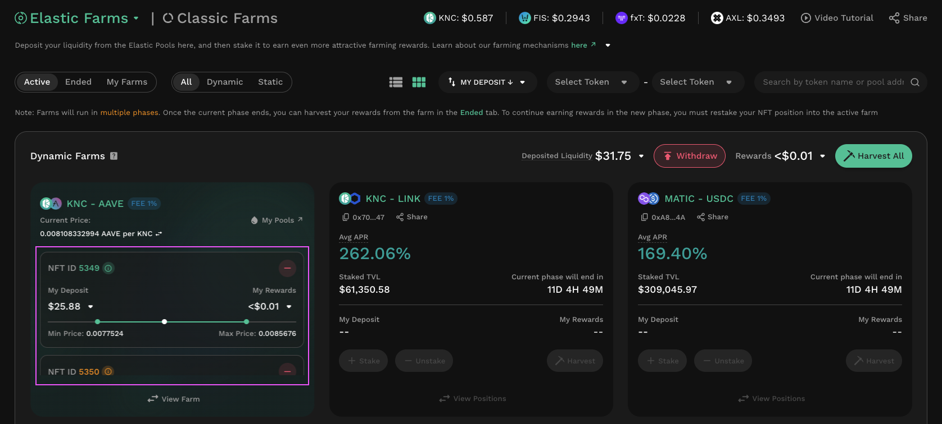The image size is (942, 424).
Task: Click NFT ID 5349 label
Action: [x=74, y=268]
